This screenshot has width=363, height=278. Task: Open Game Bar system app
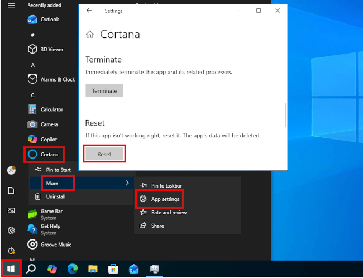click(45, 214)
